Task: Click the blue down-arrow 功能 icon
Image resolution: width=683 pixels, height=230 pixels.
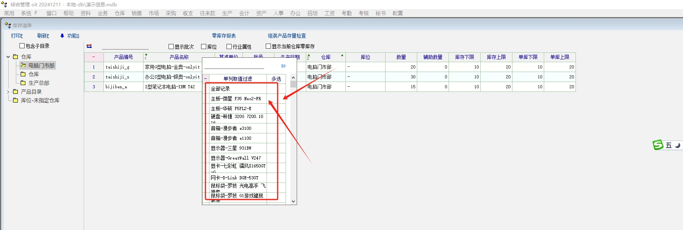Action: [62, 36]
